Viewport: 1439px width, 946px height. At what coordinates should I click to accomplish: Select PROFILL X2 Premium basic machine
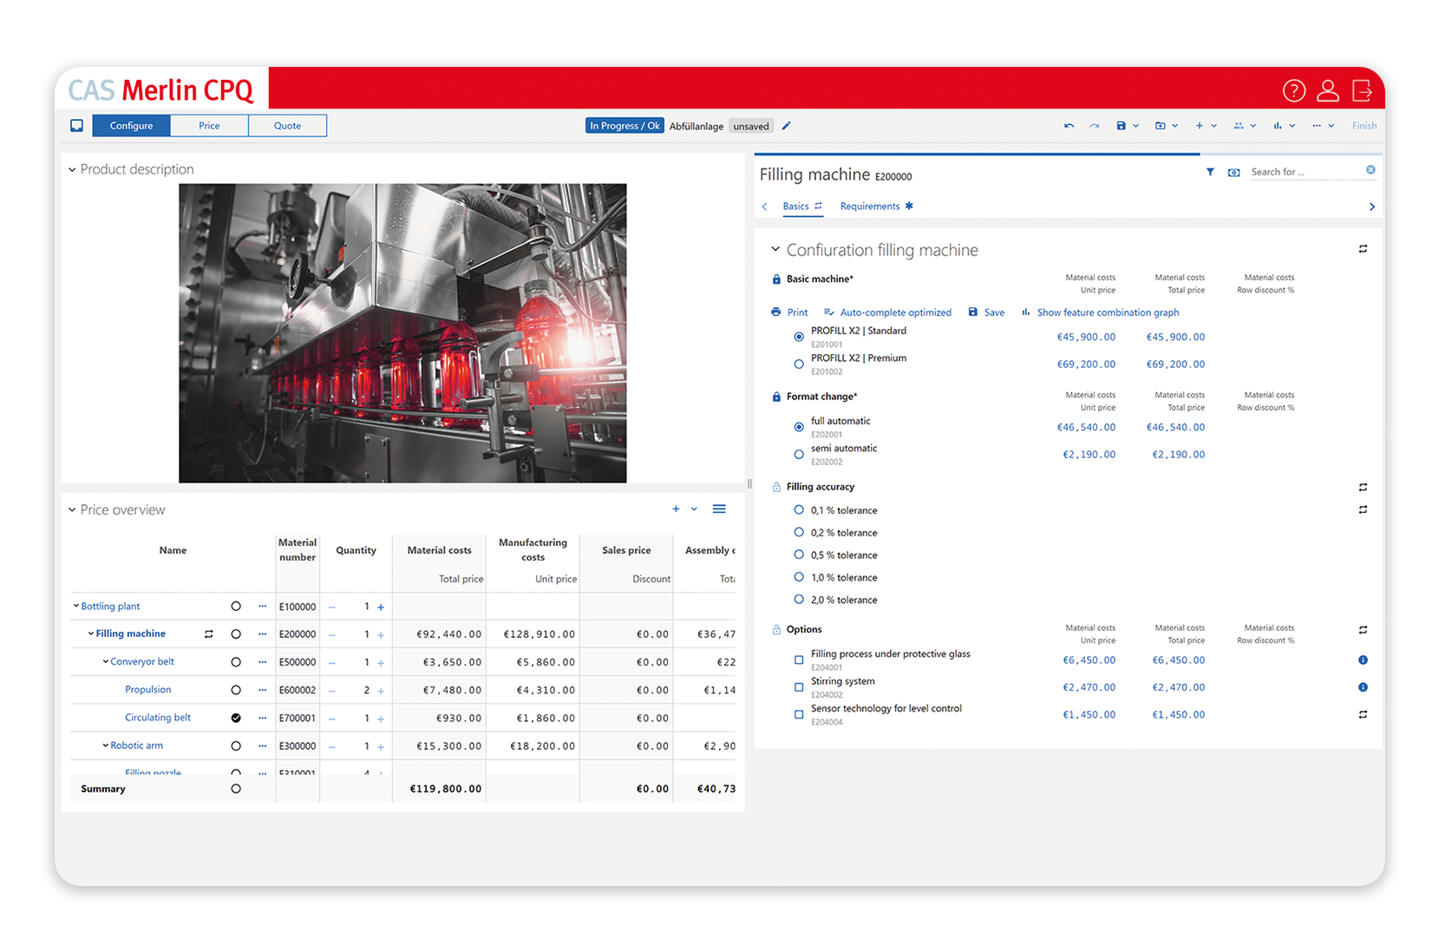coord(798,364)
